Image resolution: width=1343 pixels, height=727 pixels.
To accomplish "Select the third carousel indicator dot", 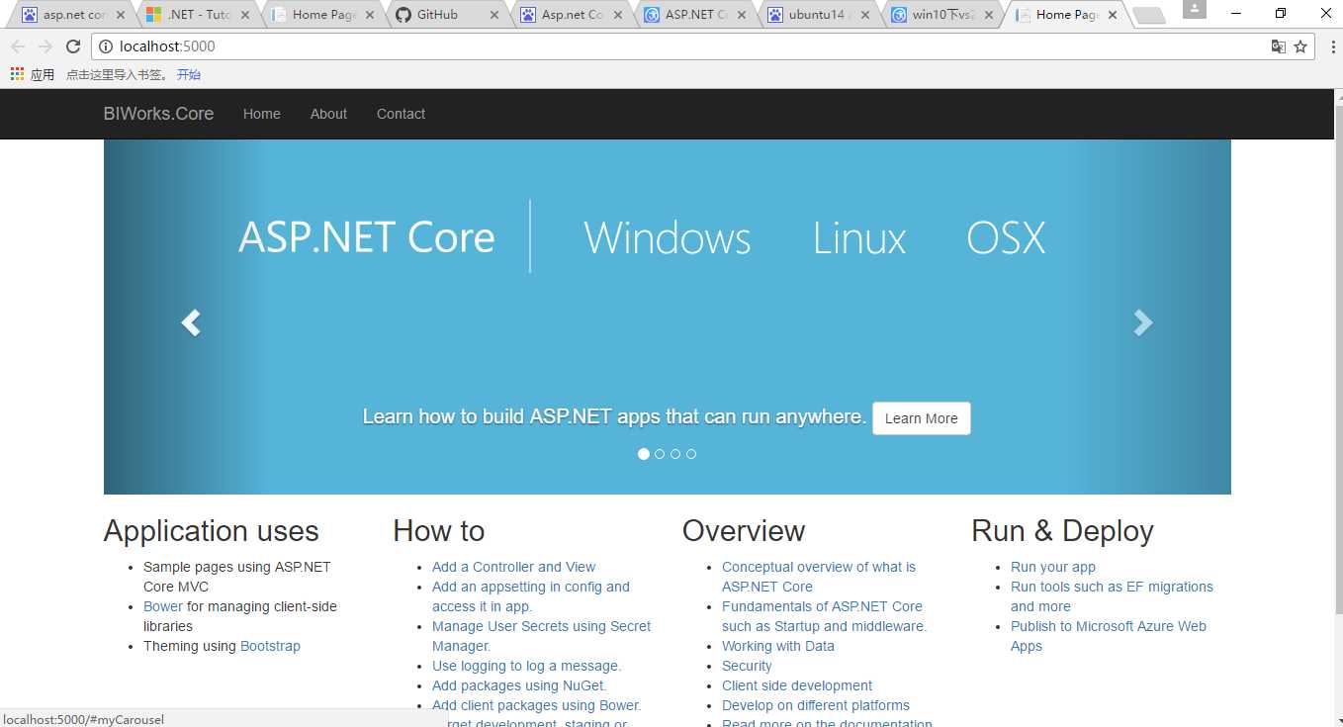I will [x=675, y=454].
